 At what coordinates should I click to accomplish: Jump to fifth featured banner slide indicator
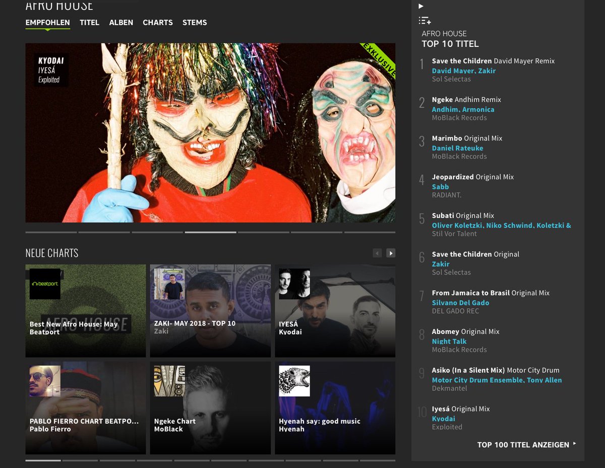click(264, 232)
